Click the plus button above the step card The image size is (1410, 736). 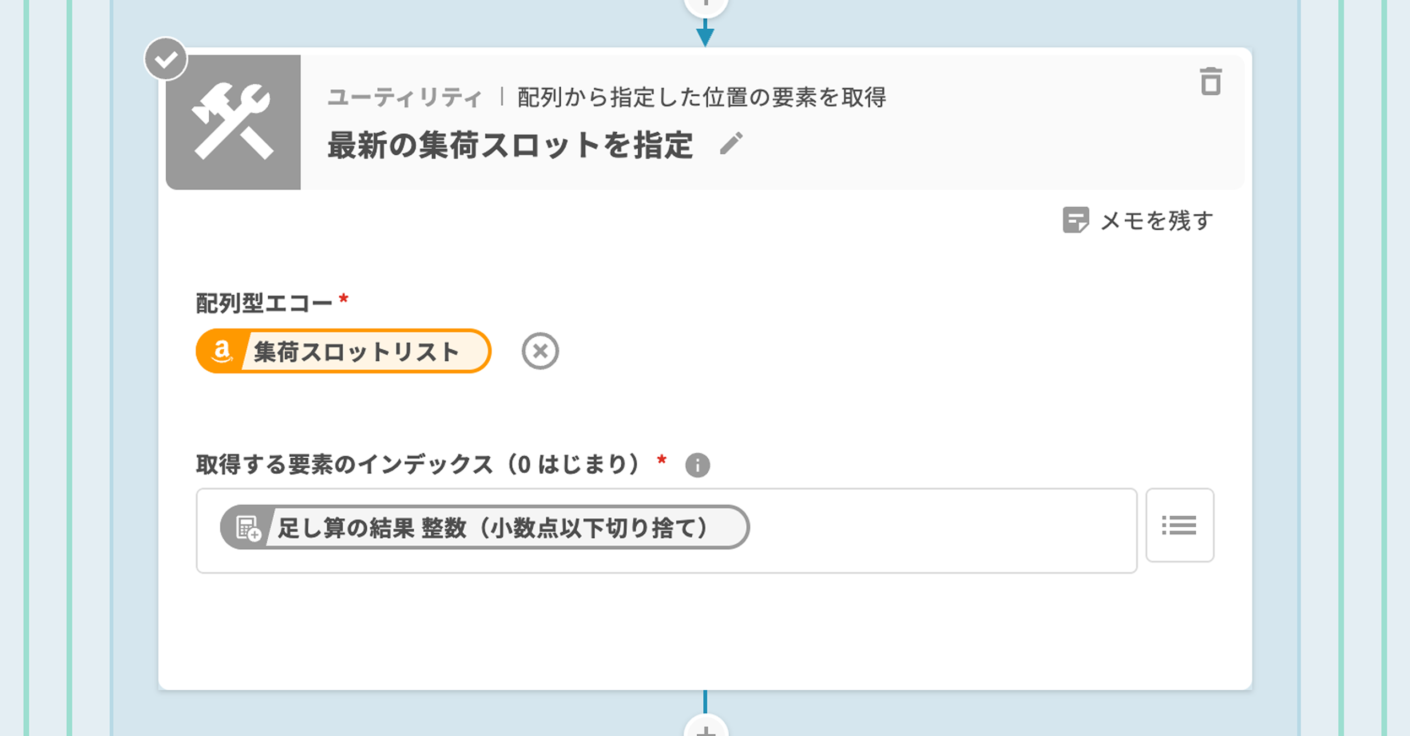(706, 6)
